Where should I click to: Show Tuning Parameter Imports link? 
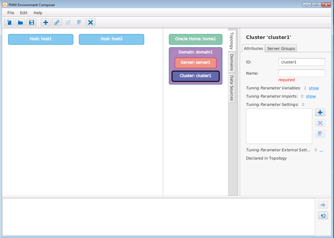point(311,96)
